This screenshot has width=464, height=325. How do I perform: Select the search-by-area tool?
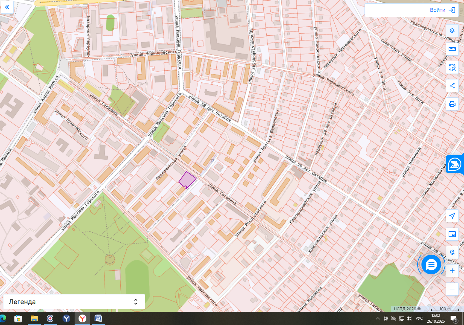pyautogui.click(x=452, y=67)
